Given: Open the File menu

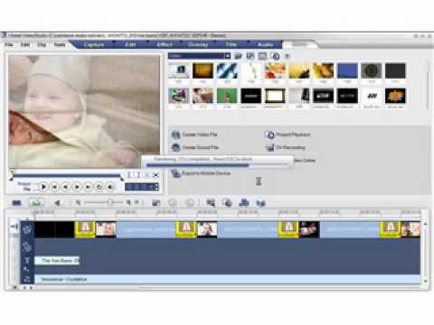Looking at the screenshot, I should [x=9, y=45].
